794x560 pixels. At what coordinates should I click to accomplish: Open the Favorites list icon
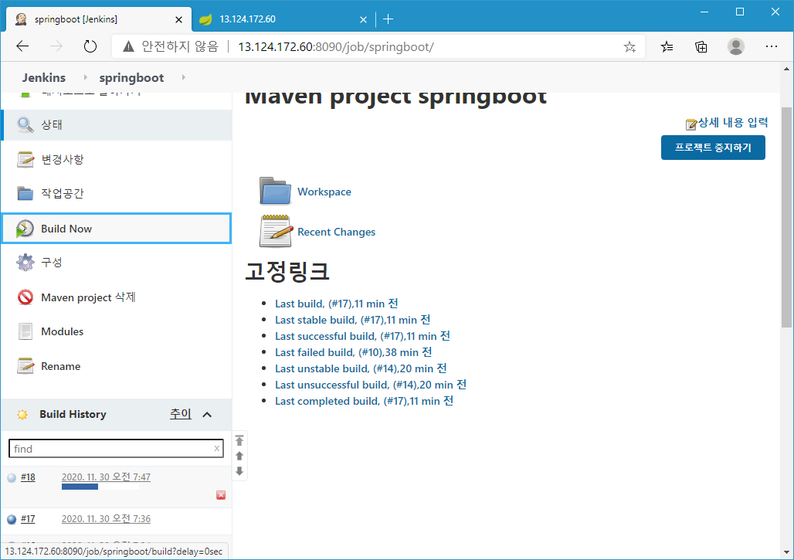[667, 47]
